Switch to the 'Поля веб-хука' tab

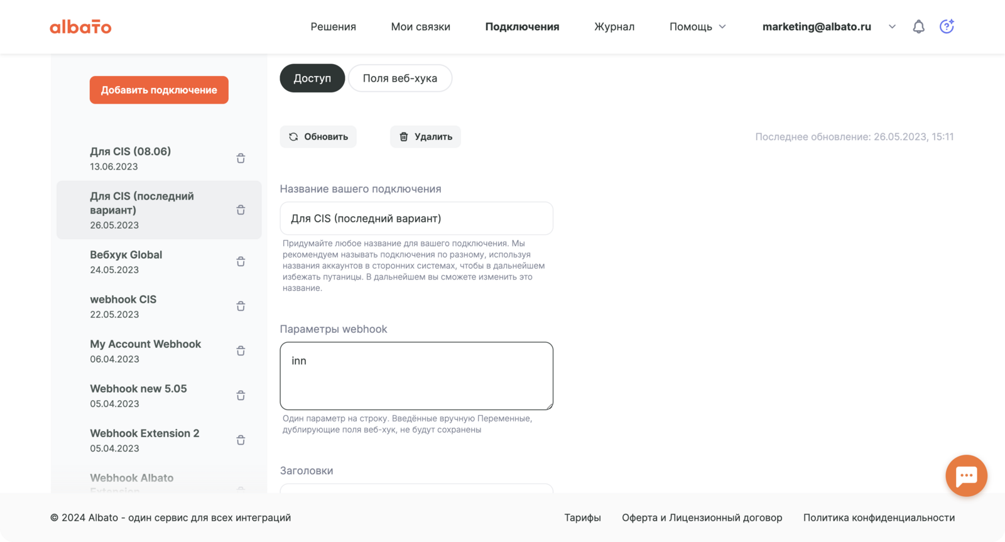(x=399, y=79)
